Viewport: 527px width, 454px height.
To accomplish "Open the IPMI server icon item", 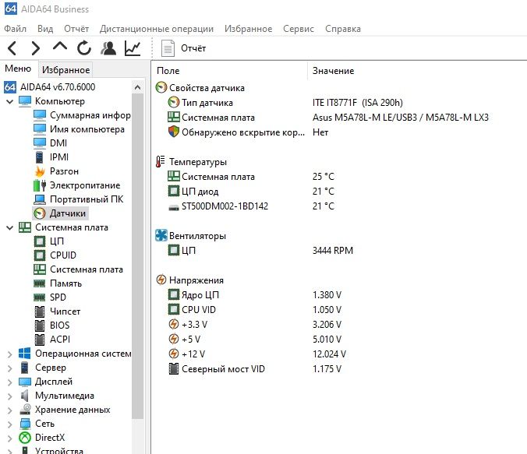I will [40, 157].
